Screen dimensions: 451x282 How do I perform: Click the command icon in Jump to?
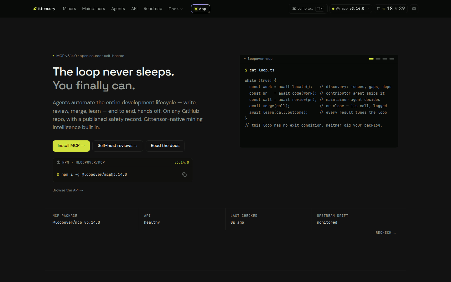[x=294, y=9]
